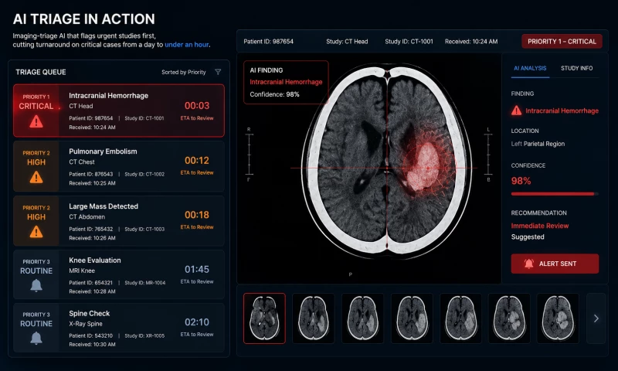Select the second CT slice thumbnail
Screen dimensions: 618x371
click(x=314, y=318)
